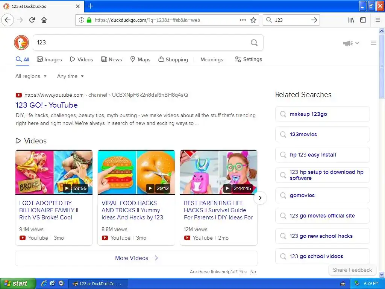Go back using the browser back arrow
385x289 pixels.
(8, 20)
